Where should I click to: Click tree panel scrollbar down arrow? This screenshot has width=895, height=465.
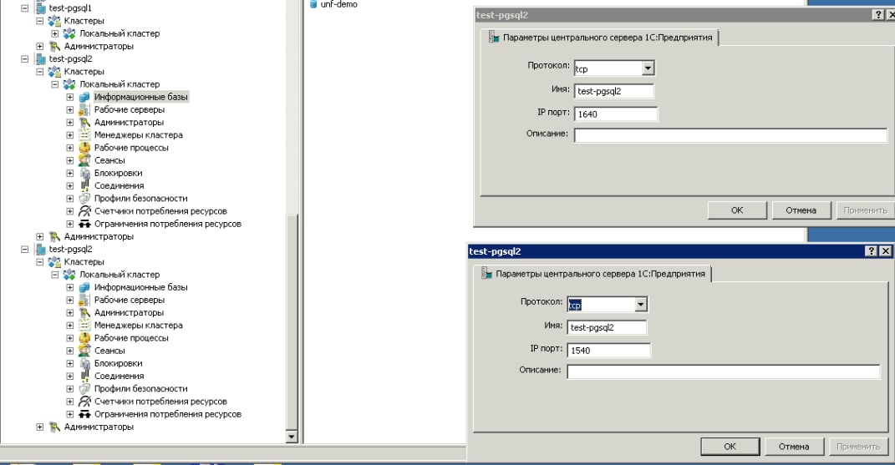coord(292,437)
